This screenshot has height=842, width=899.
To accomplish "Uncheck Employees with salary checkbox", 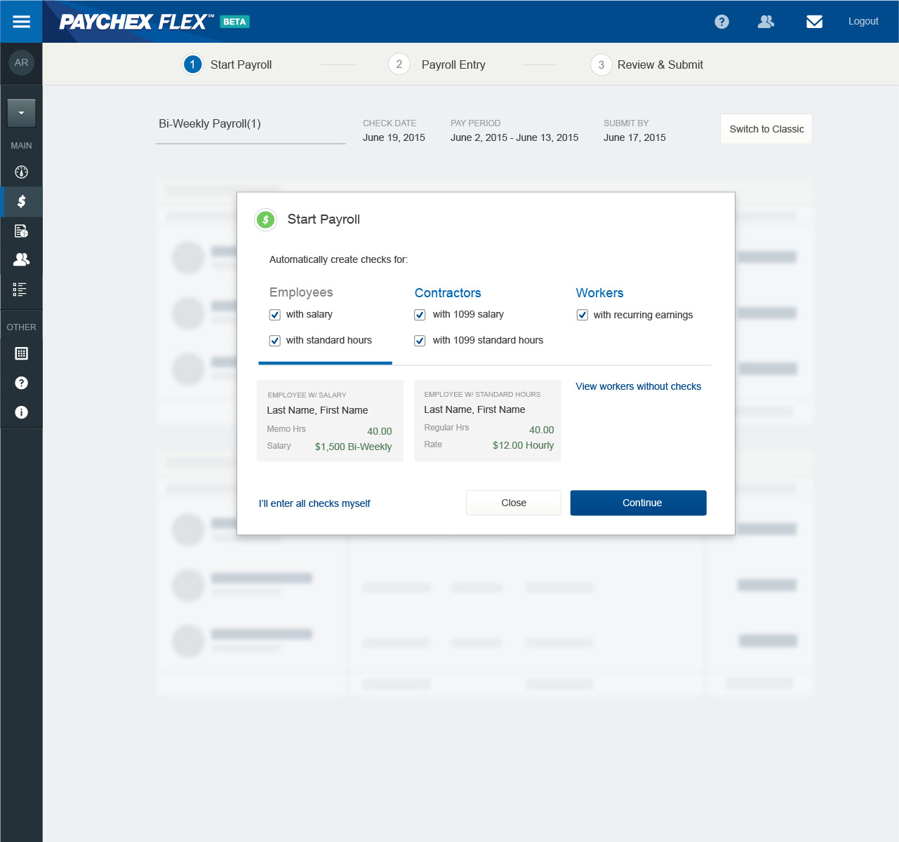I will point(275,315).
